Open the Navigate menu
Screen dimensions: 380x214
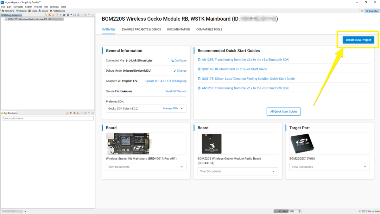click(x=18, y=7)
